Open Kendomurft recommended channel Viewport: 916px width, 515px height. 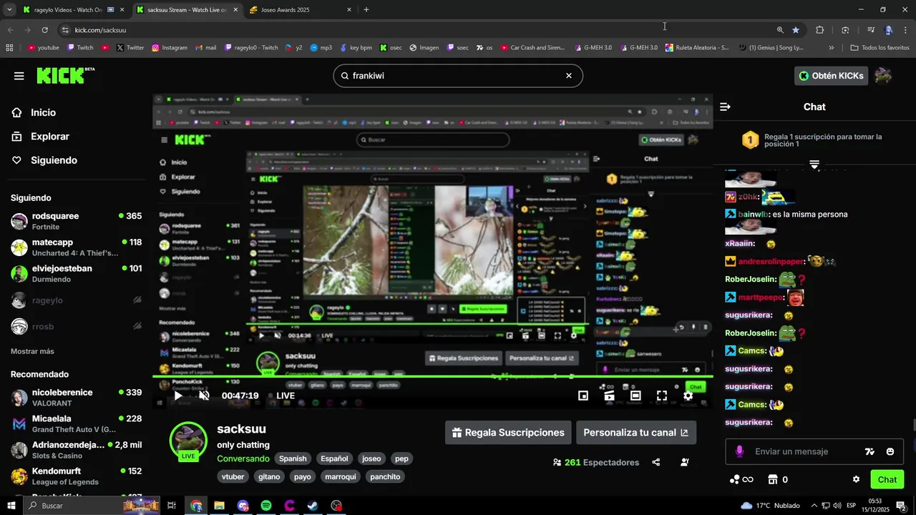[76, 476]
